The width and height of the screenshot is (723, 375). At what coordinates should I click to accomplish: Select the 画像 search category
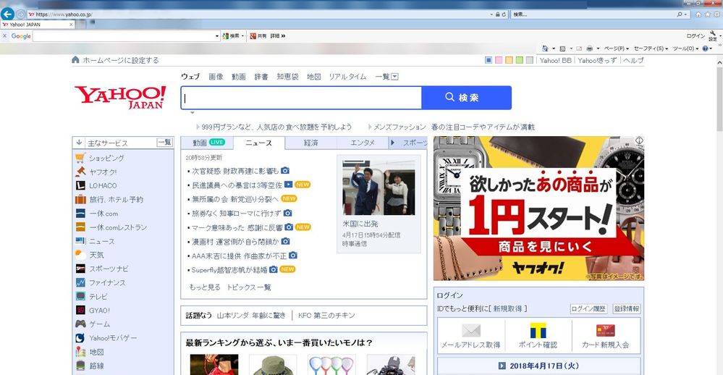tap(216, 77)
